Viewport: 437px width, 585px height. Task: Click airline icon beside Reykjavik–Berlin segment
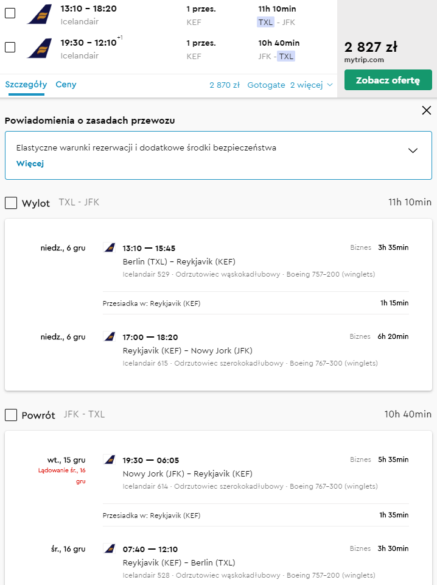click(109, 548)
